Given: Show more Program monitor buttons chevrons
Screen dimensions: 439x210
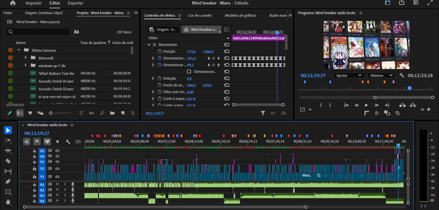Looking at the screenshot, I should [x=422, y=109].
